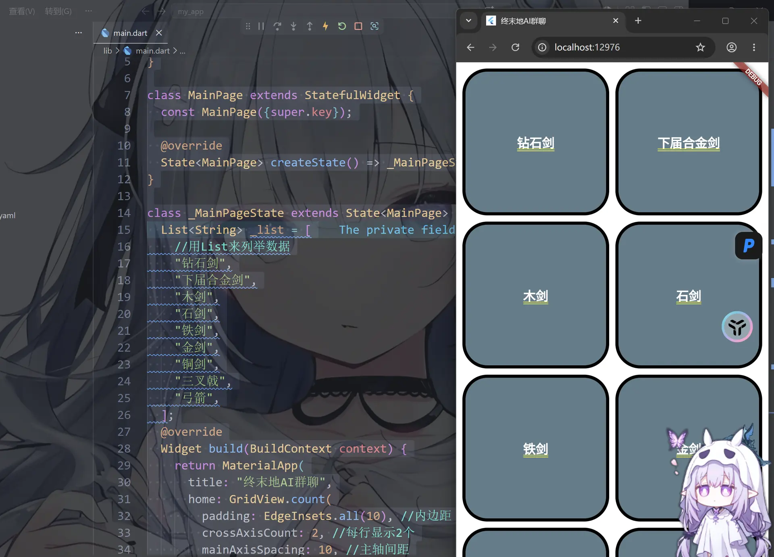
Task: Click crossAxisCount on line 33
Action: pyautogui.click(x=250, y=533)
